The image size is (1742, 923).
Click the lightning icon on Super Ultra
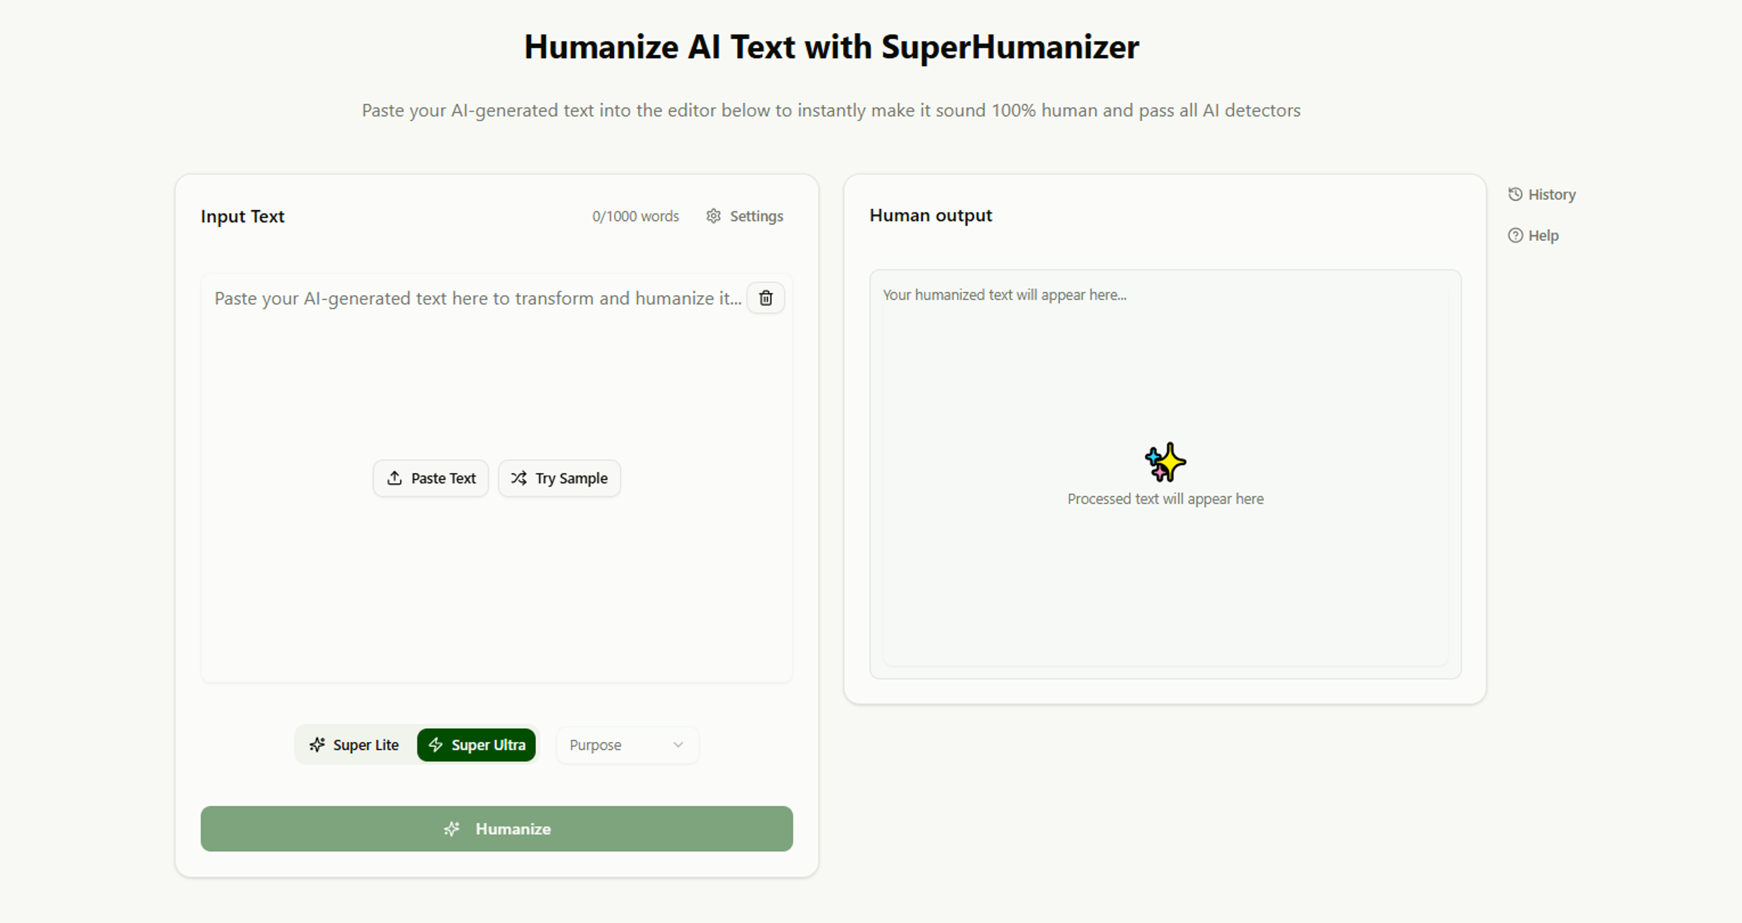(435, 744)
